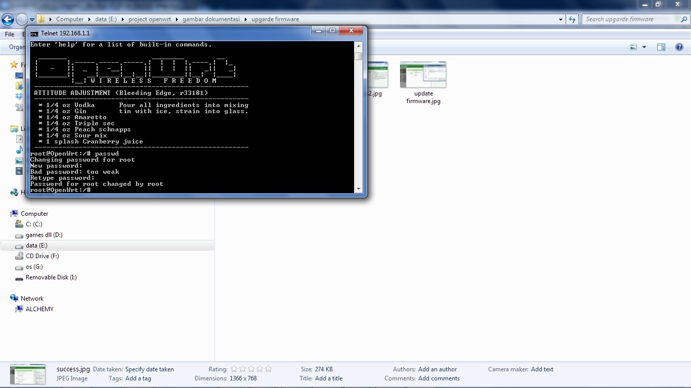The image size is (691, 388).
Task: Click the Telnet window console icon
Action: coord(34,33)
